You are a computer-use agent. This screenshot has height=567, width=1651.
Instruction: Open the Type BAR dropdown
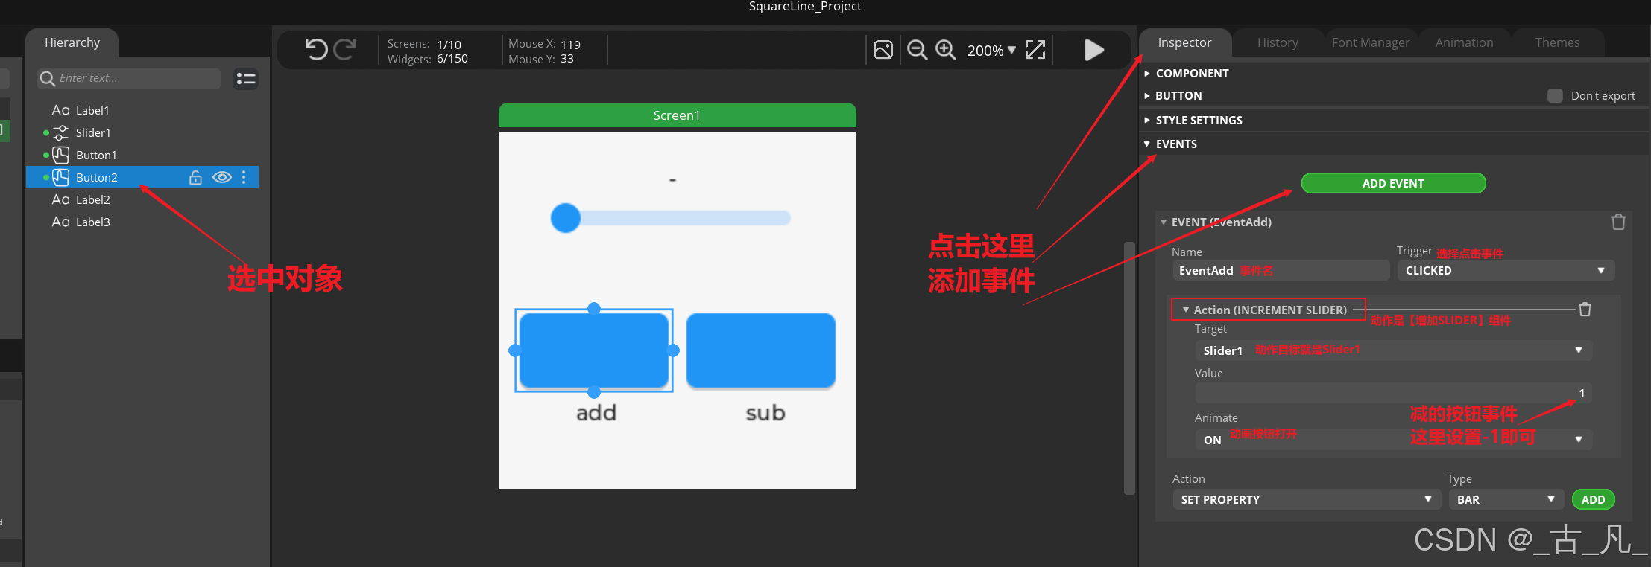coord(1506,499)
